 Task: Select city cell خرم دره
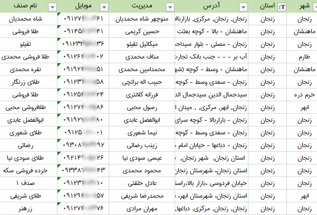[x=302, y=95]
